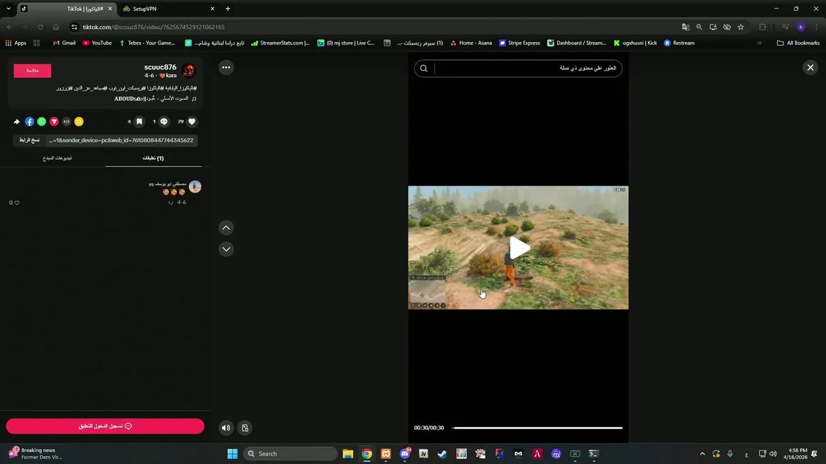Bookmark this page with star icon
Image resolution: width=826 pixels, height=464 pixels.
point(741,27)
